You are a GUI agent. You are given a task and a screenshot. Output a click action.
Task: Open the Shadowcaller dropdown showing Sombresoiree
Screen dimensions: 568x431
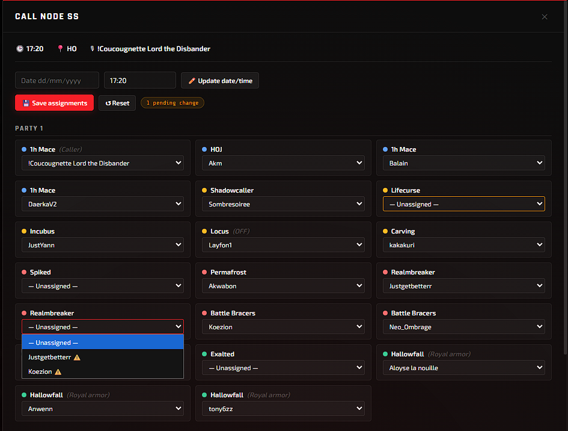[x=283, y=204]
